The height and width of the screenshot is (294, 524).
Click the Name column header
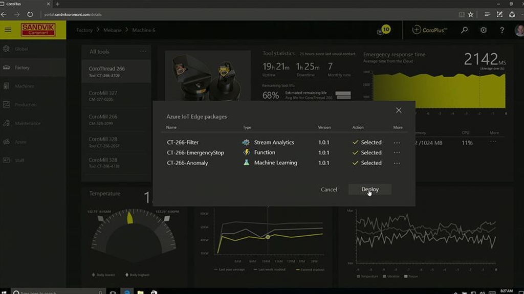tap(171, 127)
